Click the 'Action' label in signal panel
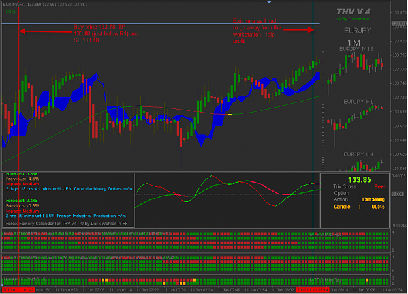This screenshot has height=294, width=408. pos(341,199)
